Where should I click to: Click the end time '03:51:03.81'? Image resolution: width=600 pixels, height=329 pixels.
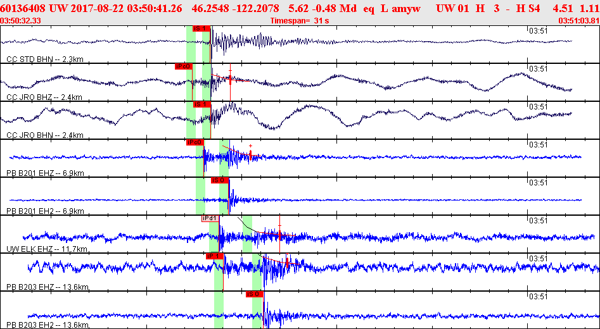click(x=580, y=21)
